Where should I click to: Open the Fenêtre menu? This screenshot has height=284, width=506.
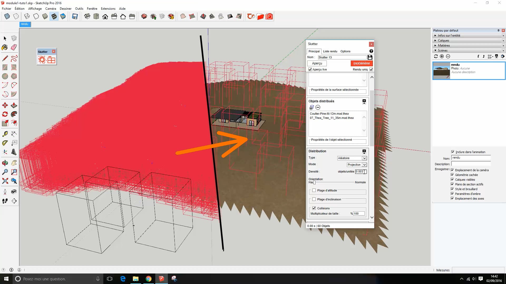coord(92,8)
